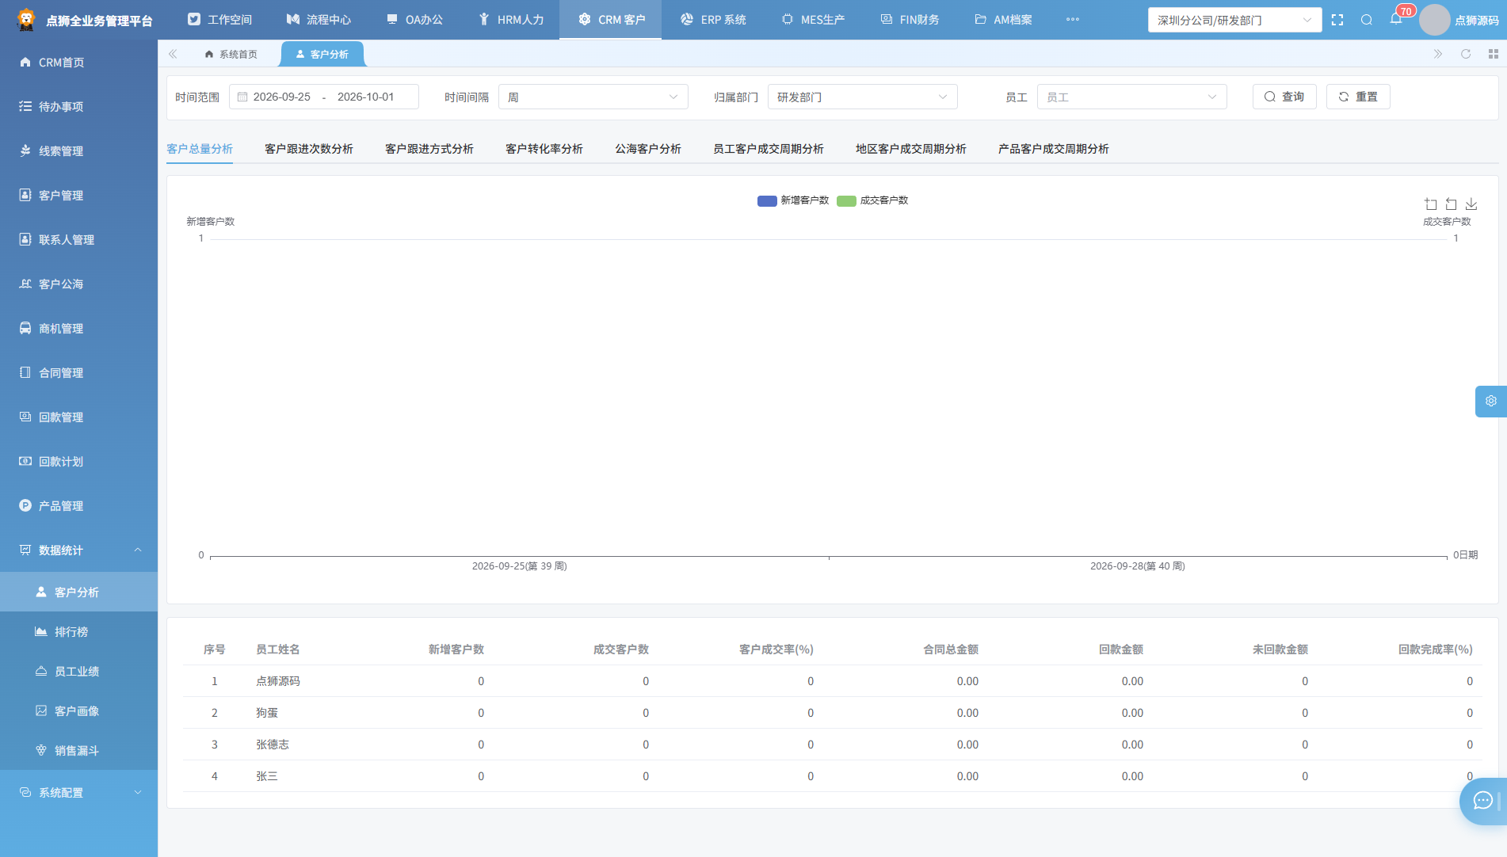Open 线索管理 in sidebar

(79, 150)
